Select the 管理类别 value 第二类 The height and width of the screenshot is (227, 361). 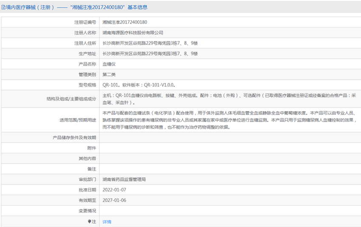[x=109, y=75]
